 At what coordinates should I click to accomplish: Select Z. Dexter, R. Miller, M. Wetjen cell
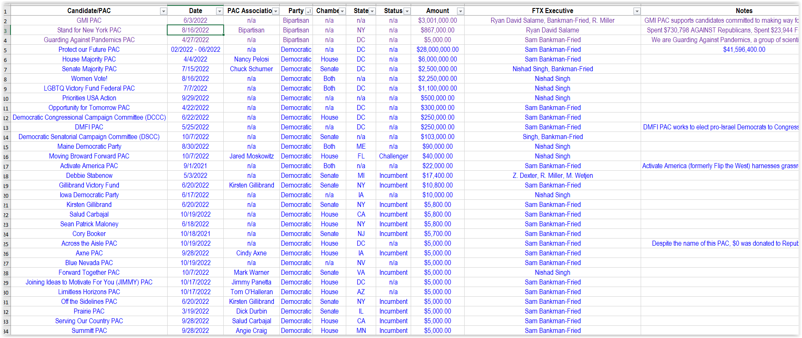coord(553,176)
